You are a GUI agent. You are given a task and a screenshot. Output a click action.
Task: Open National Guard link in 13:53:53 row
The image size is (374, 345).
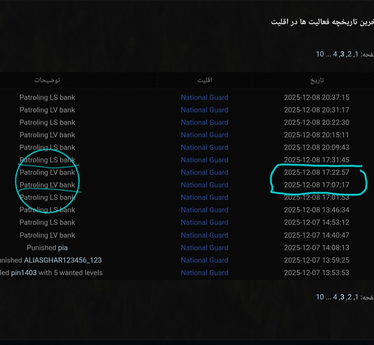coord(204,272)
